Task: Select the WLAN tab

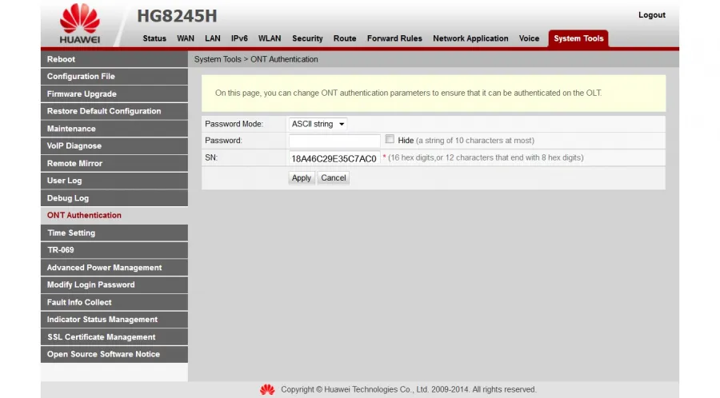Action: 270,38
